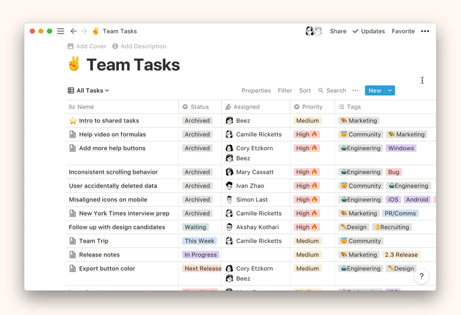Open the dropdown arrow beside New
The image size is (461, 315).
pos(390,90)
